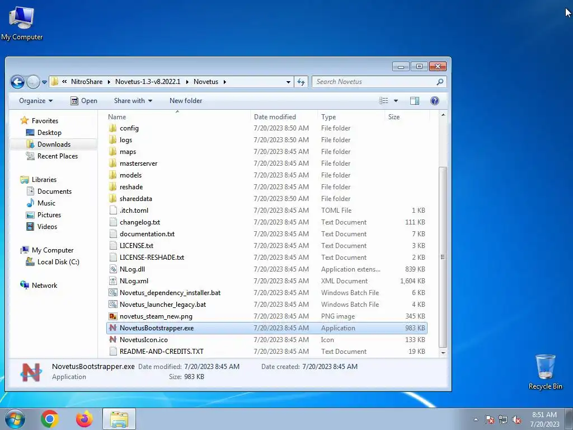The height and width of the screenshot is (430, 573).
Task: Show hidden system tray icons arrow
Action: click(476, 419)
